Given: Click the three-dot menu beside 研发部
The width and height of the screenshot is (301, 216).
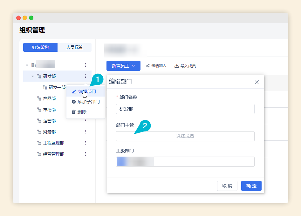Looking at the screenshot, I should click(85, 76).
